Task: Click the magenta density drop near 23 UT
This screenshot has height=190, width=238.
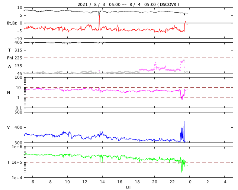Action: [x=182, y=95]
